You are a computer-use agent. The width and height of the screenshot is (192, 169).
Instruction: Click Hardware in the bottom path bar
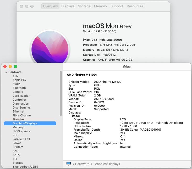pyautogui.click(x=82, y=164)
